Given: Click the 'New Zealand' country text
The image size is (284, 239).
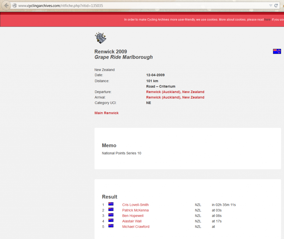Looking at the screenshot, I should pos(105,70).
